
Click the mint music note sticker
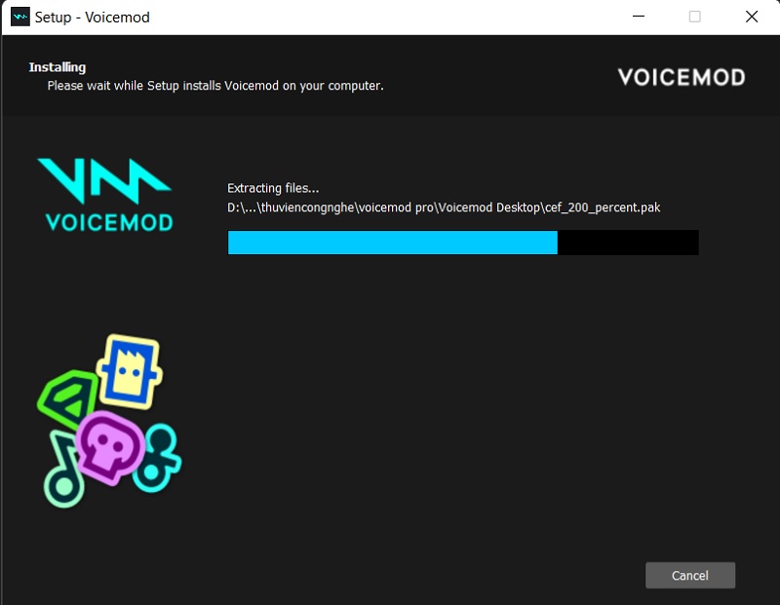click(63, 470)
